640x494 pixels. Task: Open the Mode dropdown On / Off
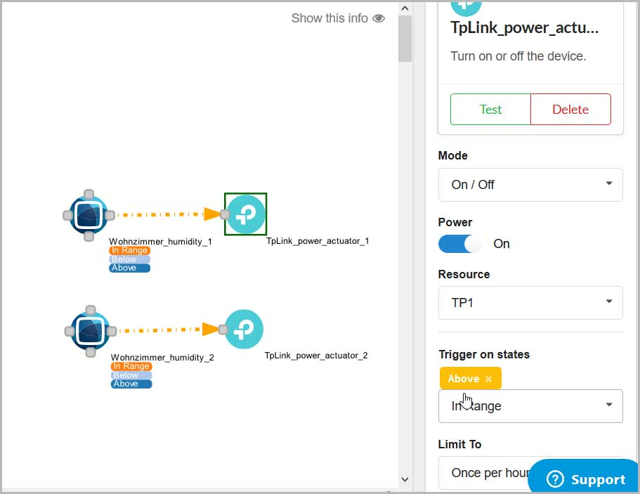pyautogui.click(x=530, y=185)
